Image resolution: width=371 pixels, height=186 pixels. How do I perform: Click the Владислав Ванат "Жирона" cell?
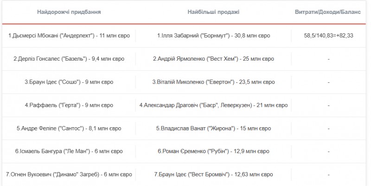click(213, 128)
